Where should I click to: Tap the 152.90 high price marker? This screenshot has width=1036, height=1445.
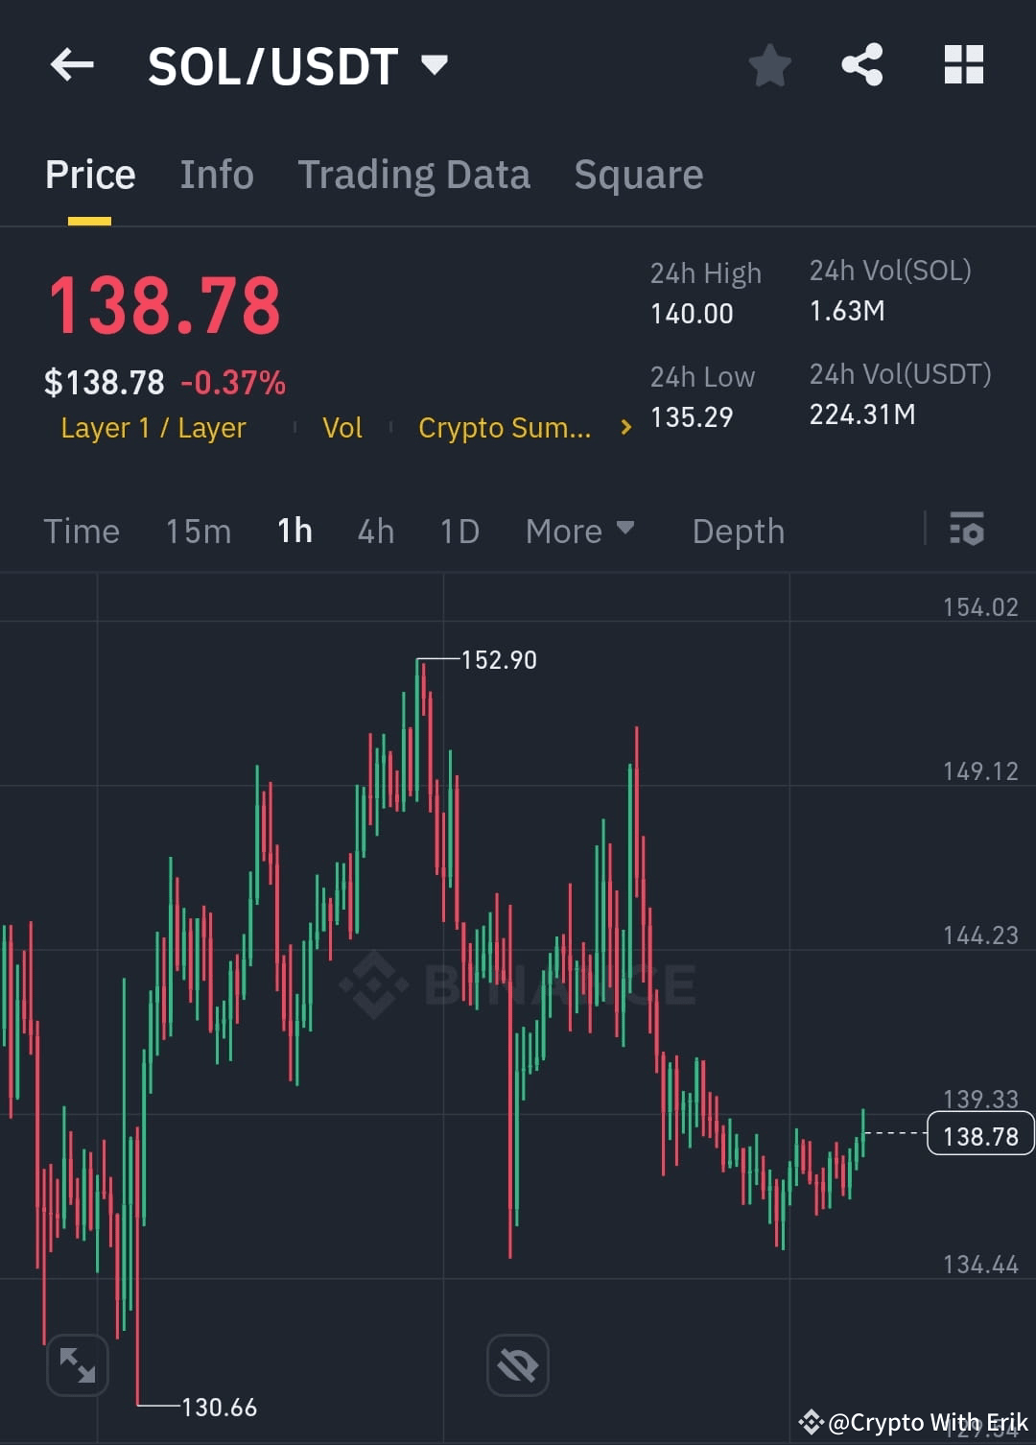tap(500, 660)
